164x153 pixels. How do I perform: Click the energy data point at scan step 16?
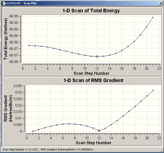122,50
